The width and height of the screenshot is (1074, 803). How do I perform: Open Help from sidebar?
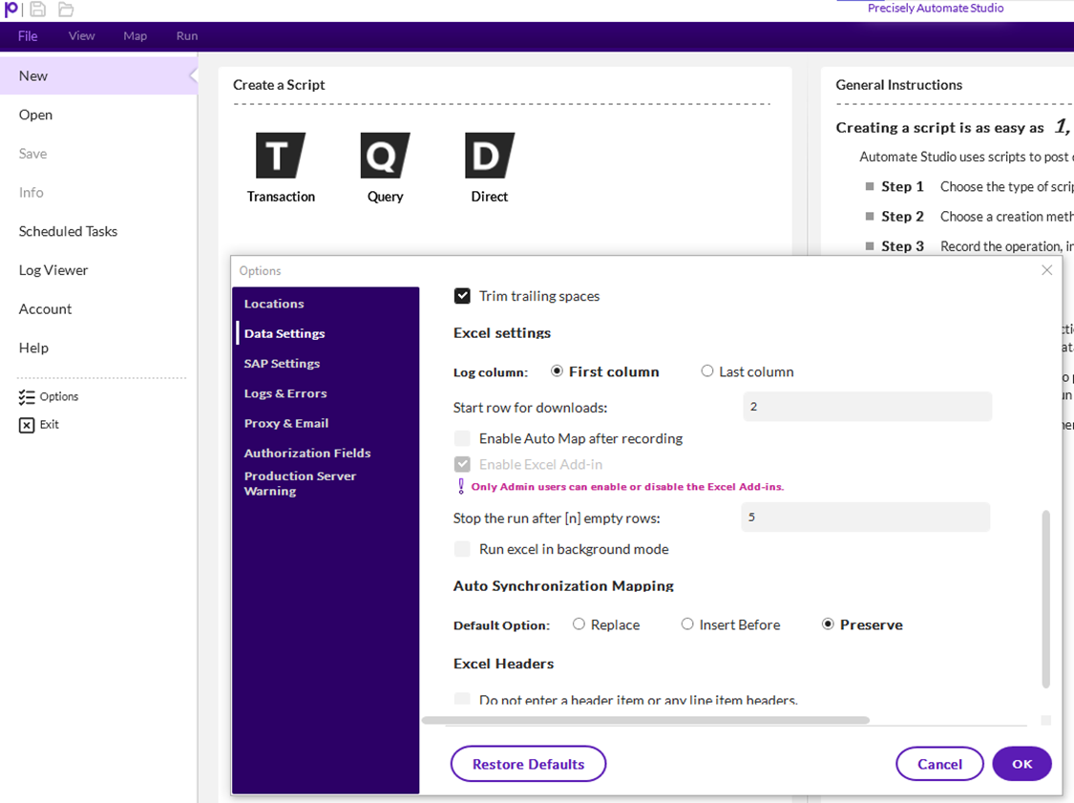(x=98, y=349)
